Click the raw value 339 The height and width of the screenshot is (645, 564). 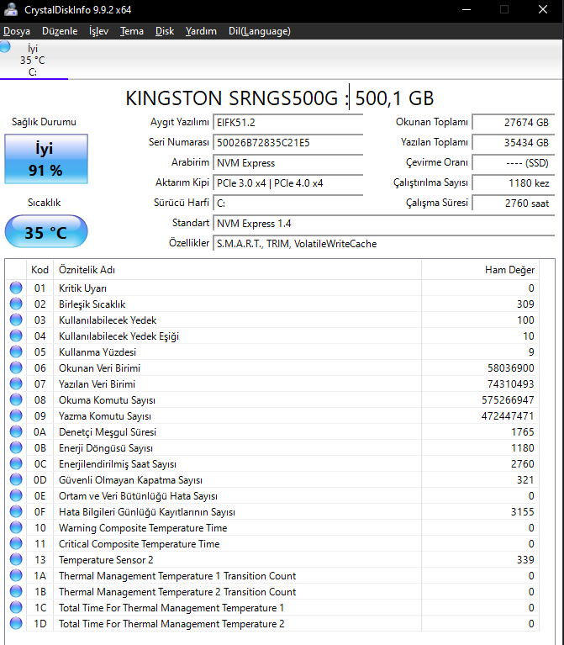coord(525,559)
